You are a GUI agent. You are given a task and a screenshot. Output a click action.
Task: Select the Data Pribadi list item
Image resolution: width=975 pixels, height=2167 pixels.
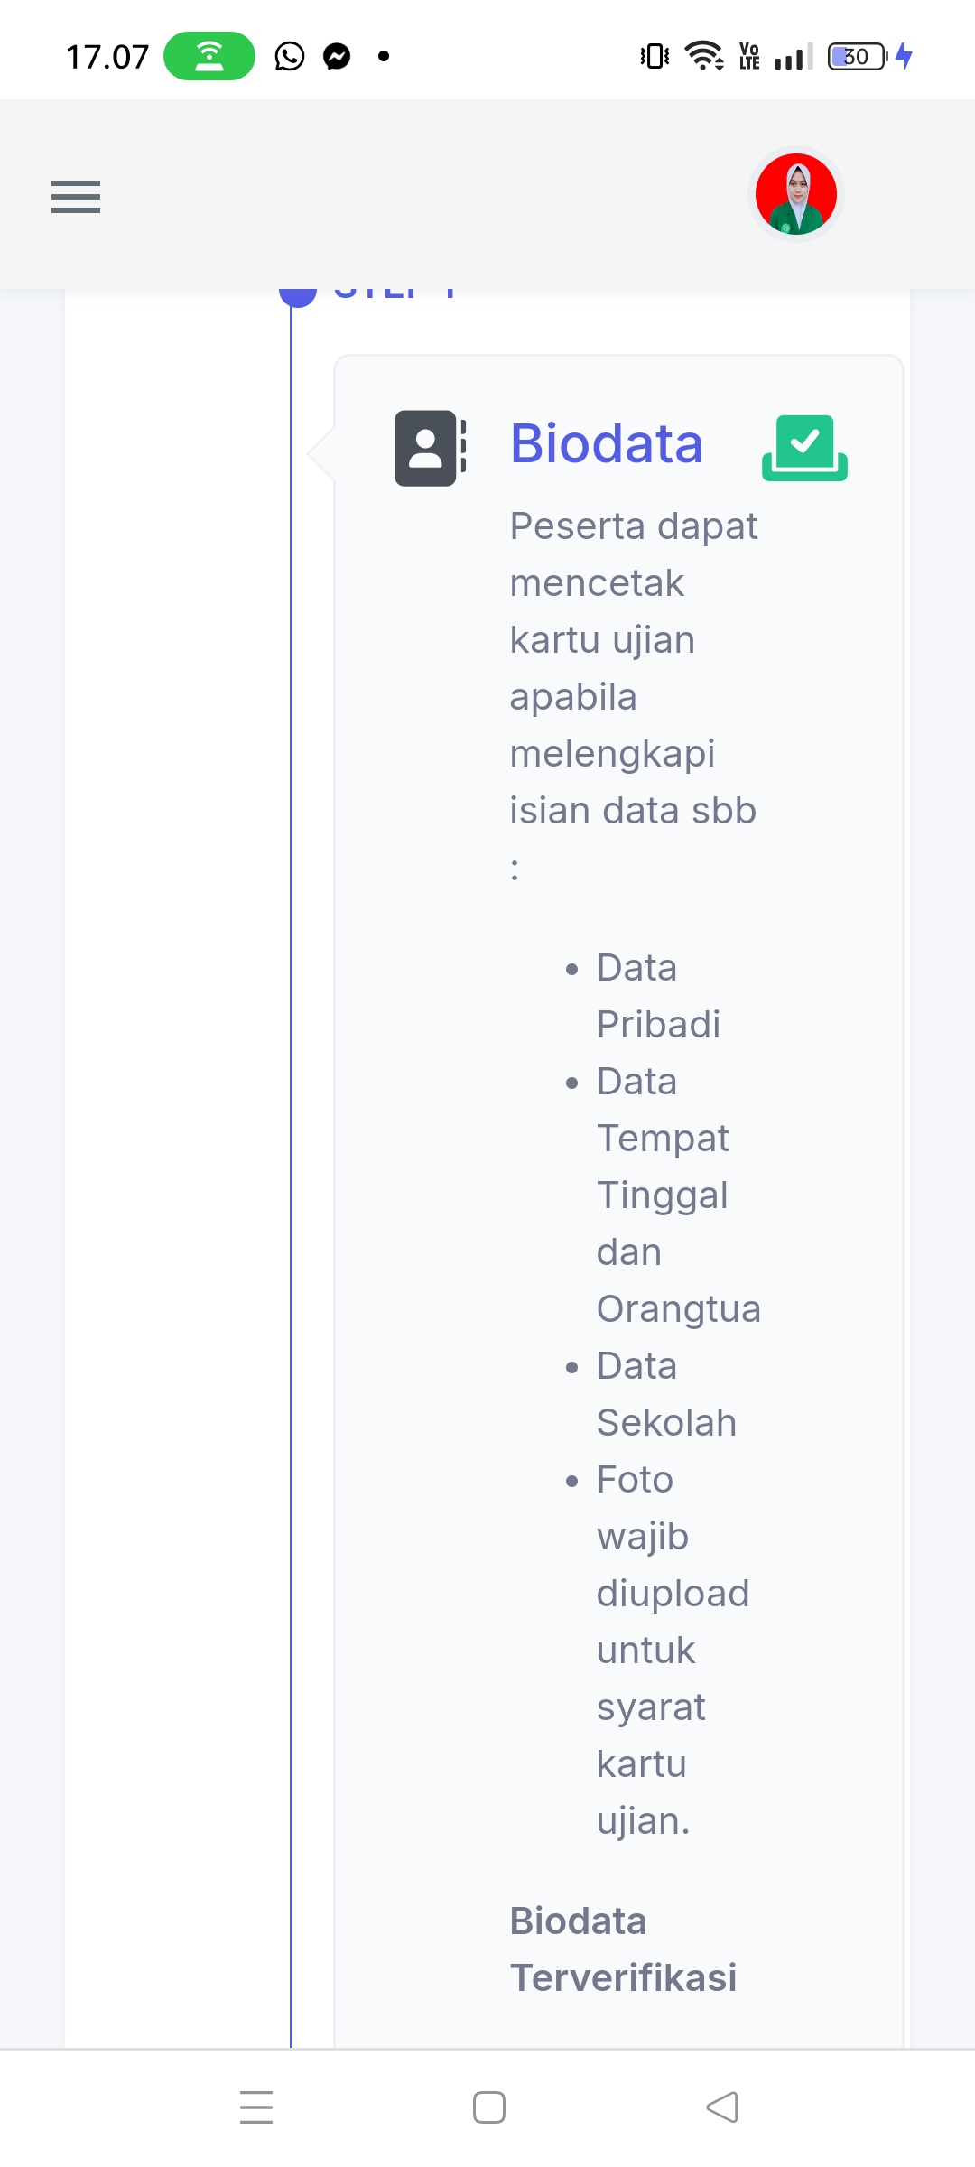(x=658, y=996)
